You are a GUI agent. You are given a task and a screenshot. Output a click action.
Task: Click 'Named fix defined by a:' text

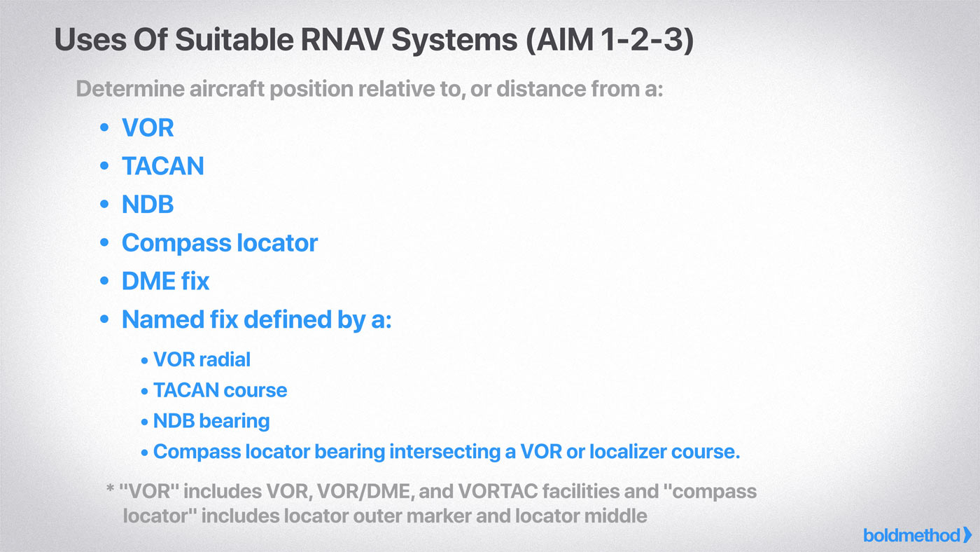click(256, 320)
